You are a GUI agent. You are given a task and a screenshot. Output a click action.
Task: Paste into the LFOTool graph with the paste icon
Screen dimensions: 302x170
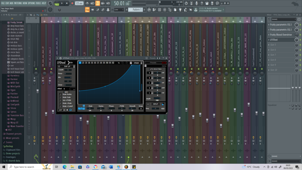pyautogui.click(x=127, y=63)
